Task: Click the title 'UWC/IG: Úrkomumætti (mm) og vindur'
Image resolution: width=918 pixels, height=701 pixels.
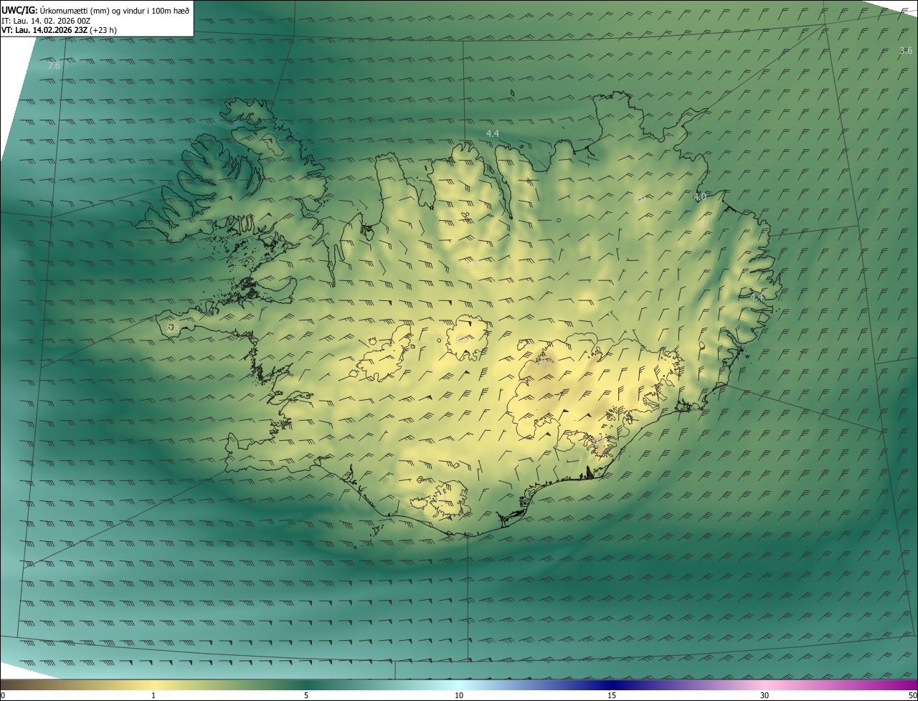Action: pyautogui.click(x=95, y=9)
